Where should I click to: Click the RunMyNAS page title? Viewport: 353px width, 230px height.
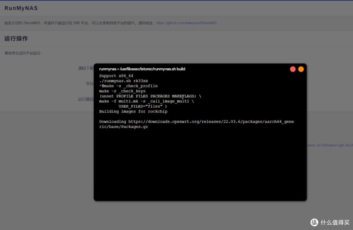(x=21, y=8)
